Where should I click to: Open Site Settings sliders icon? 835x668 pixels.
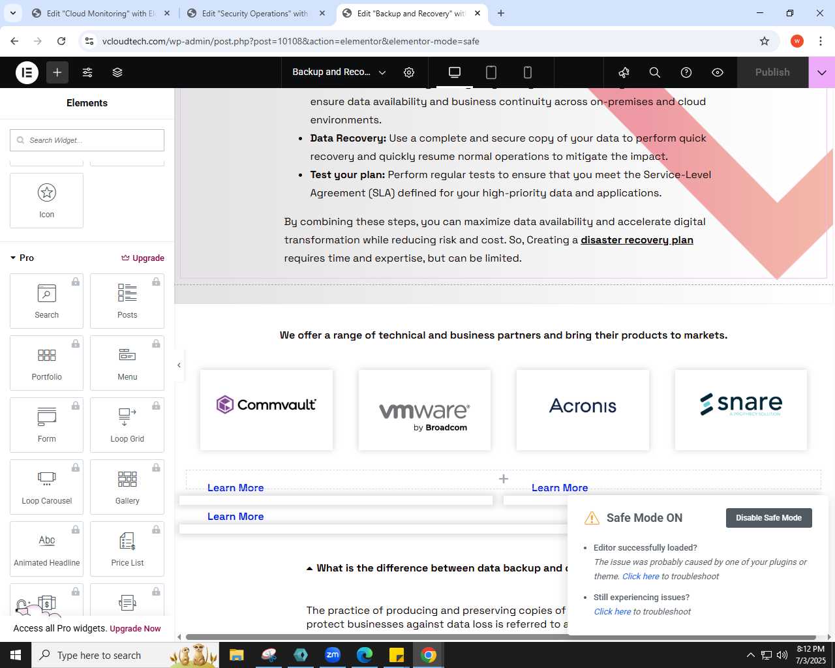point(87,72)
